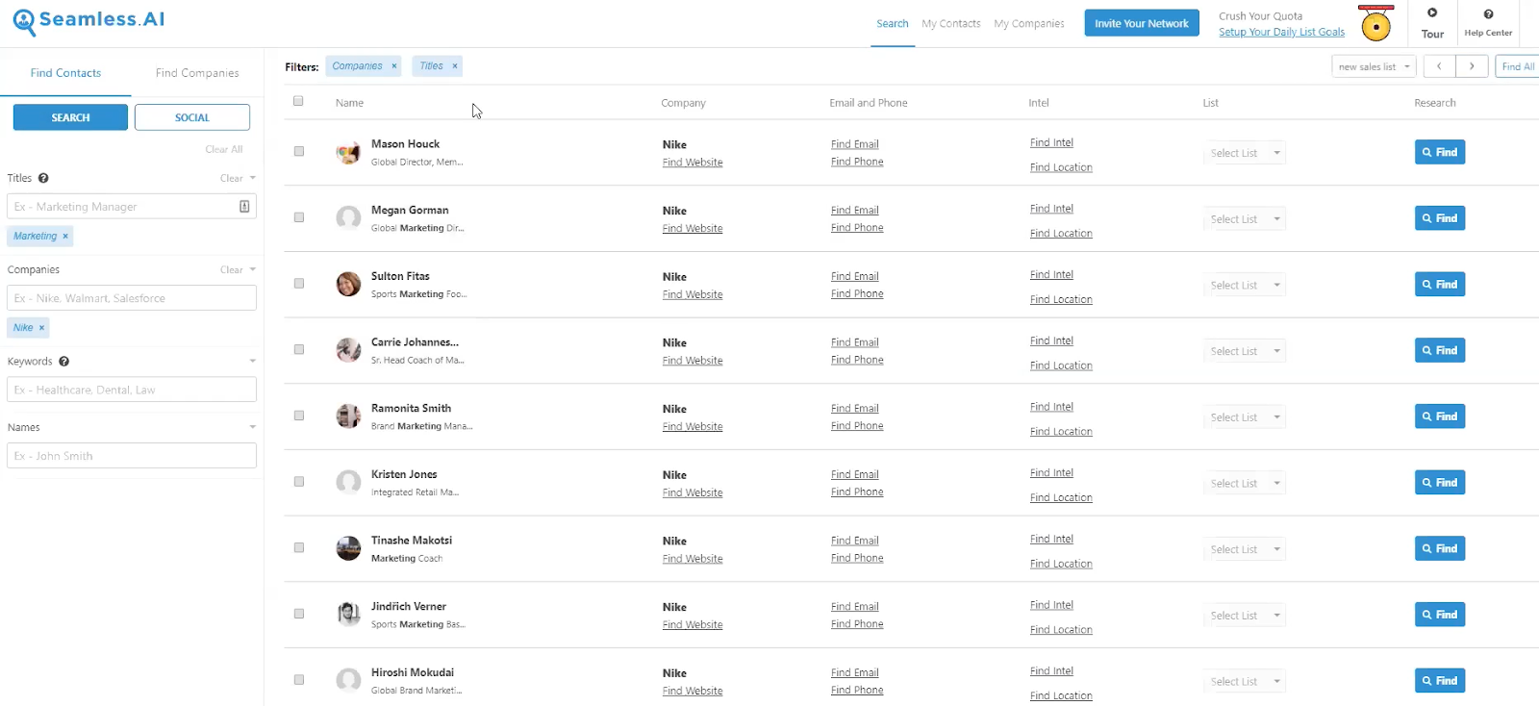Go to previous results page arrow

[x=1439, y=66]
